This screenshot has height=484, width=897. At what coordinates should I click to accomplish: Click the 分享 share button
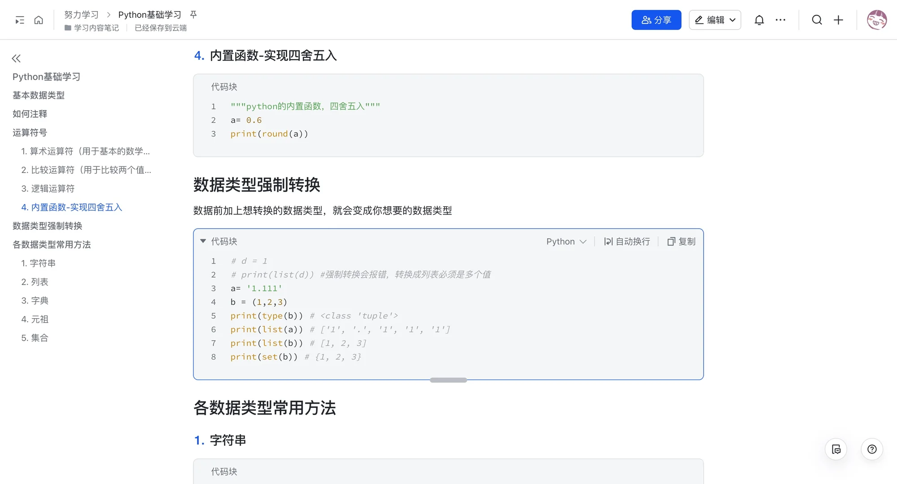[x=656, y=20]
